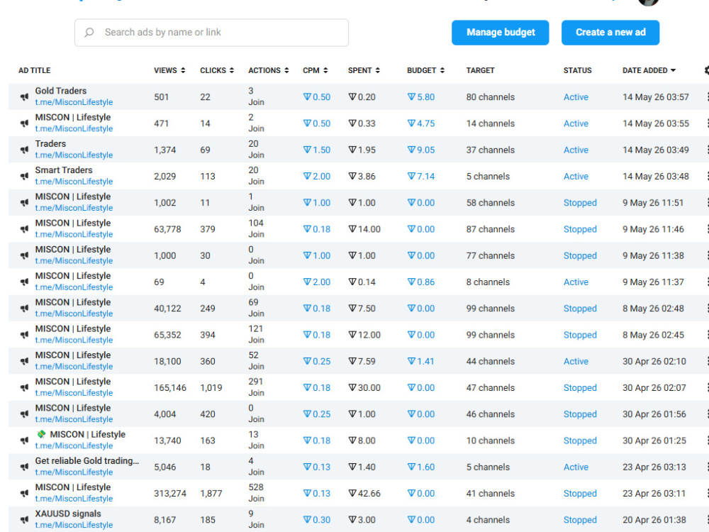Open the three-dot menu for Smart Traders row
The width and height of the screenshot is (709, 532).
point(707,176)
